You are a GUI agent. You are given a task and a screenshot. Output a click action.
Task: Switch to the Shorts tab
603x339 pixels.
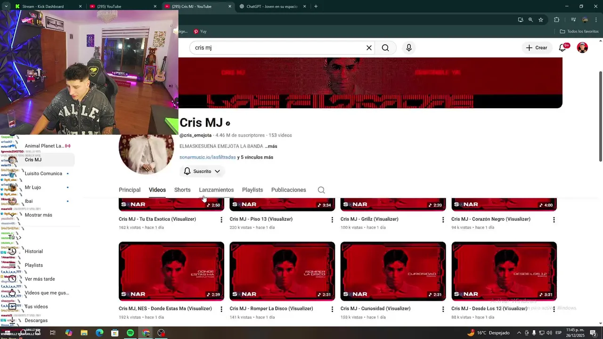(182, 190)
